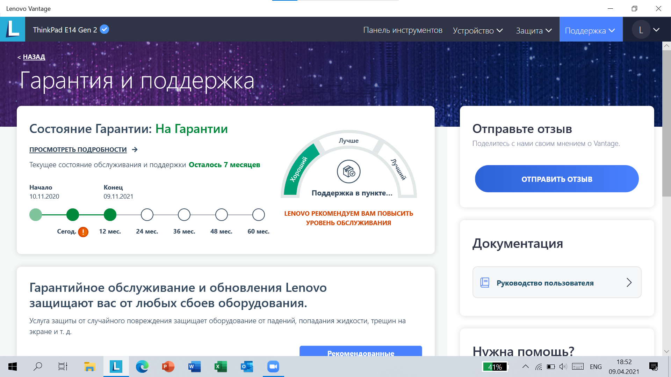Open Task View in taskbar
Screen dimensions: 671x377
[63, 367]
